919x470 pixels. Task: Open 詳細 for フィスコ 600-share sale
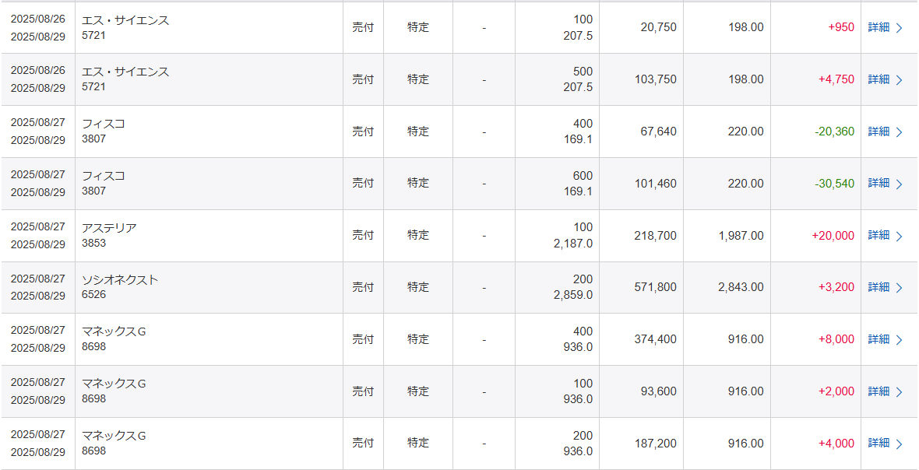[x=879, y=183]
